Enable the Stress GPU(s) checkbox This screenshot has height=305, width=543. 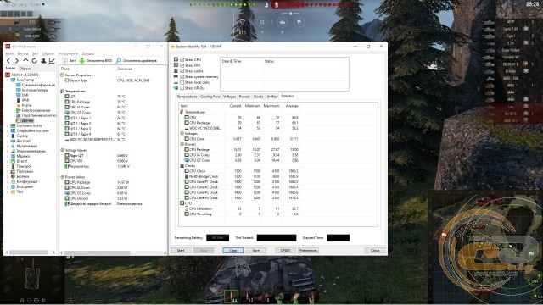pos(182,88)
